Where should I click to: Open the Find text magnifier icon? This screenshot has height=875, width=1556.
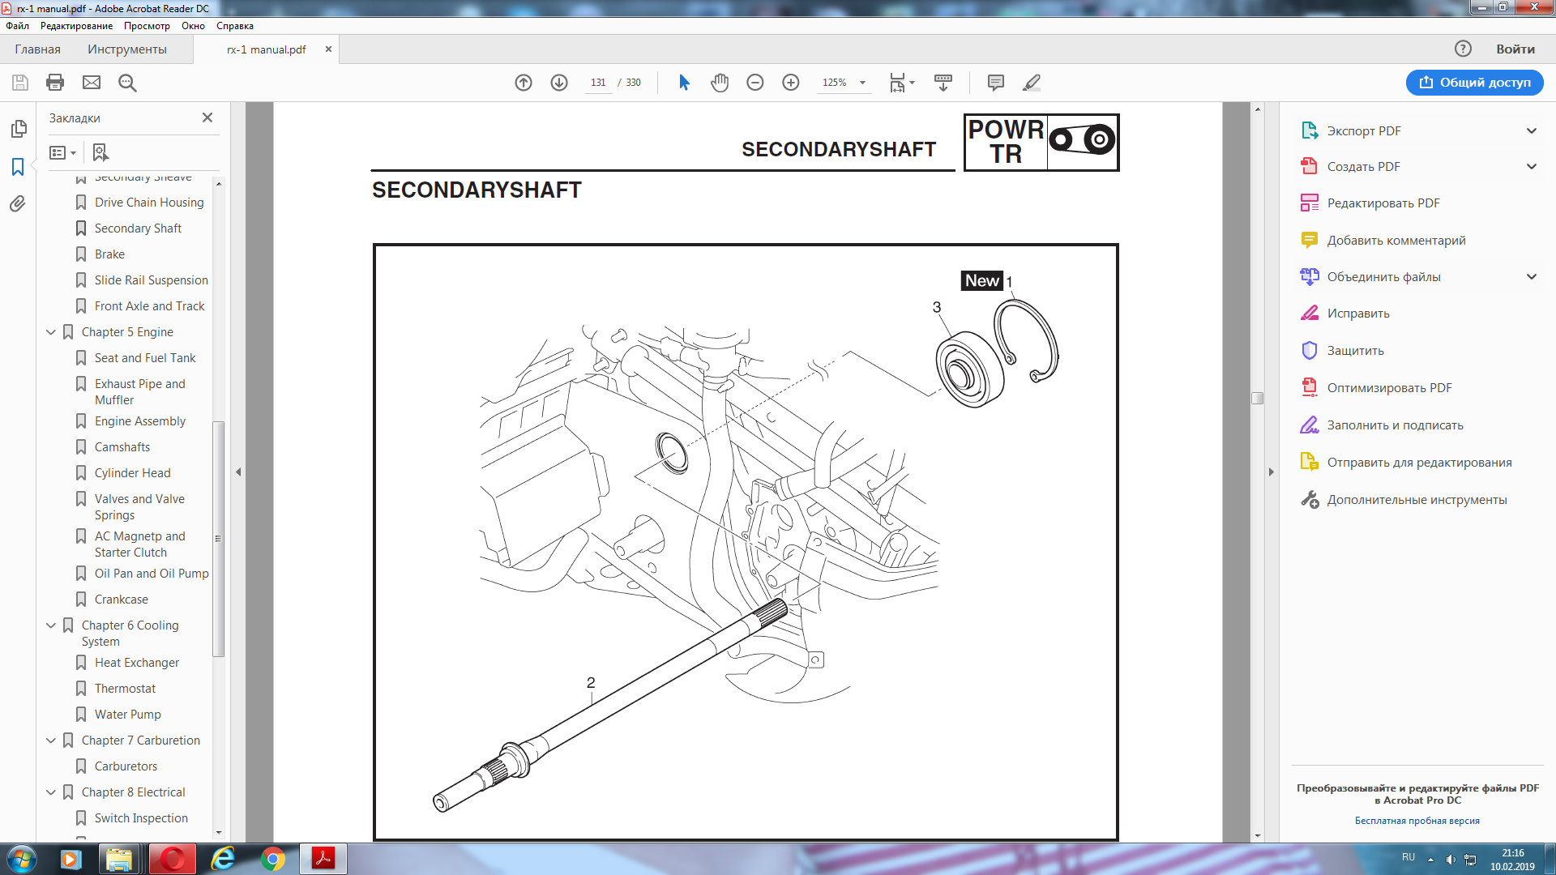127,83
